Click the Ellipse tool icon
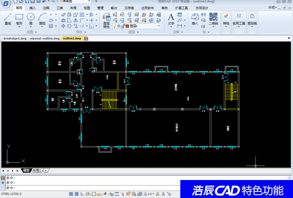The width and height of the screenshot is (293, 198). pos(51,20)
